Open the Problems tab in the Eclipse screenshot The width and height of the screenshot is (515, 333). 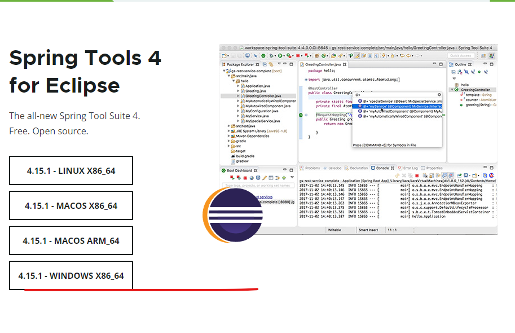(x=310, y=168)
